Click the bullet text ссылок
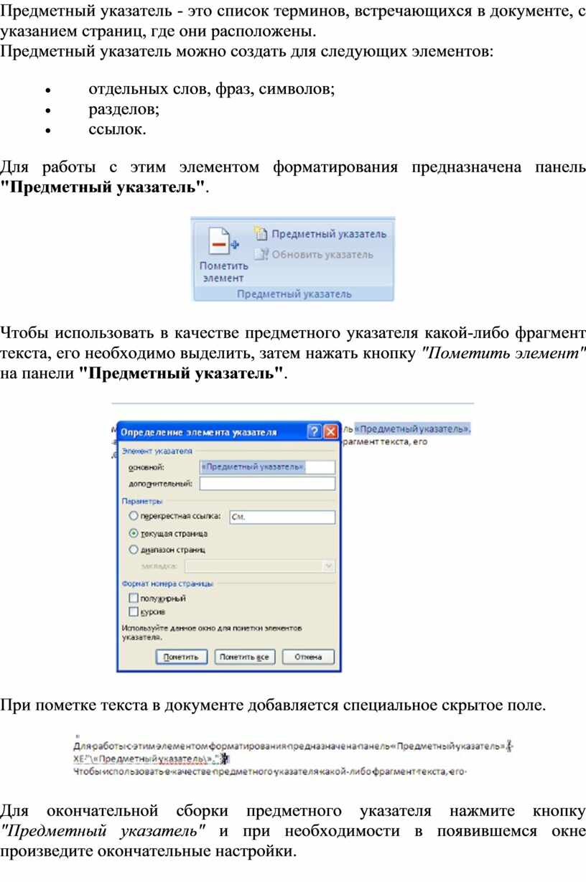Viewport: 586px width, 882px height. (x=117, y=130)
